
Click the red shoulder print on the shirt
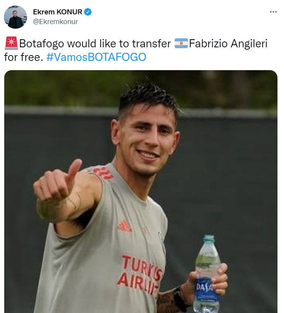(x=102, y=173)
